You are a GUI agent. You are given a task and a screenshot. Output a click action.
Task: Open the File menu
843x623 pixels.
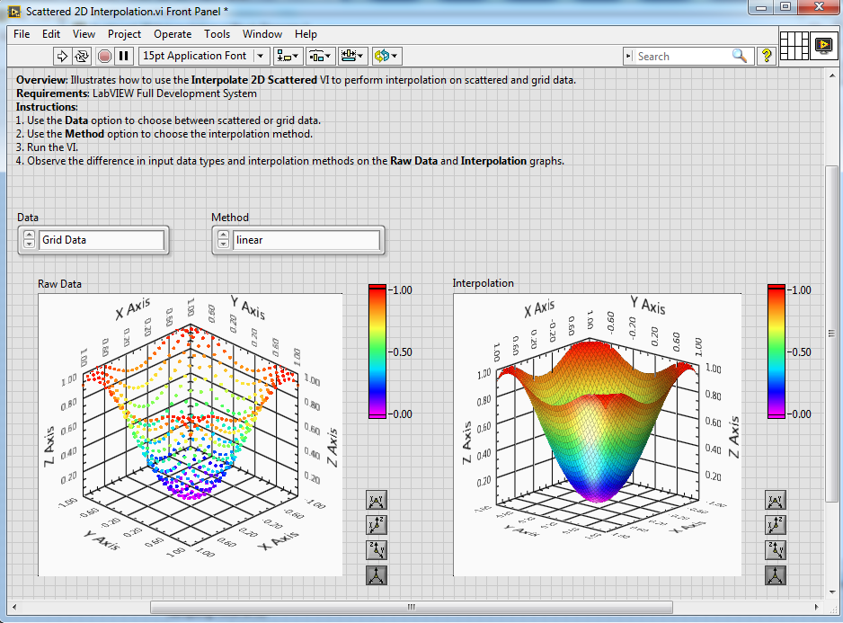tap(22, 34)
